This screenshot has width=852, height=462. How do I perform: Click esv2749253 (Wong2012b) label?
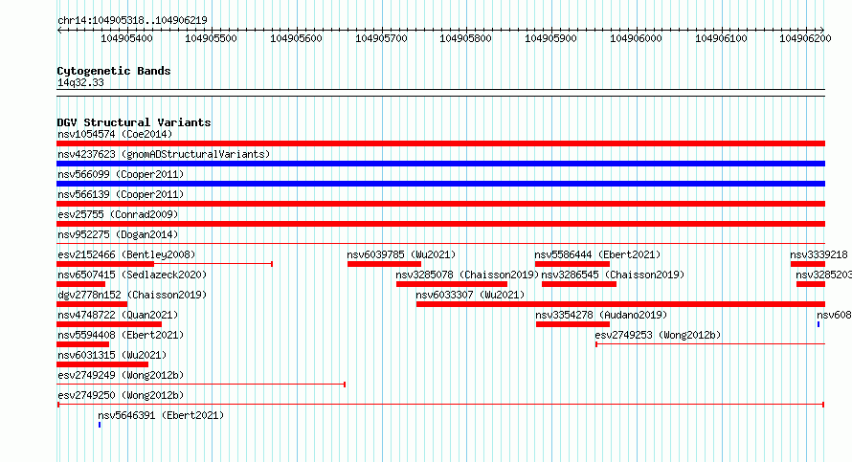[658, 335]
